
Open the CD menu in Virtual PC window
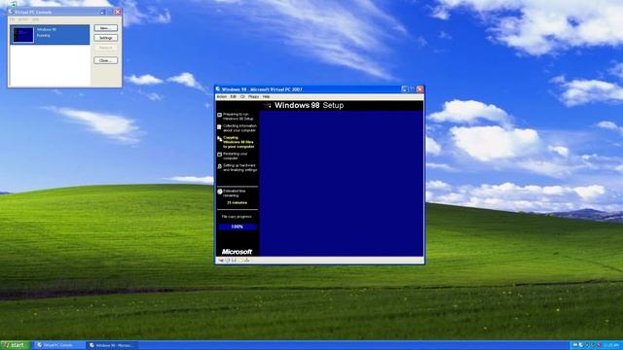(x=242, y=97)
